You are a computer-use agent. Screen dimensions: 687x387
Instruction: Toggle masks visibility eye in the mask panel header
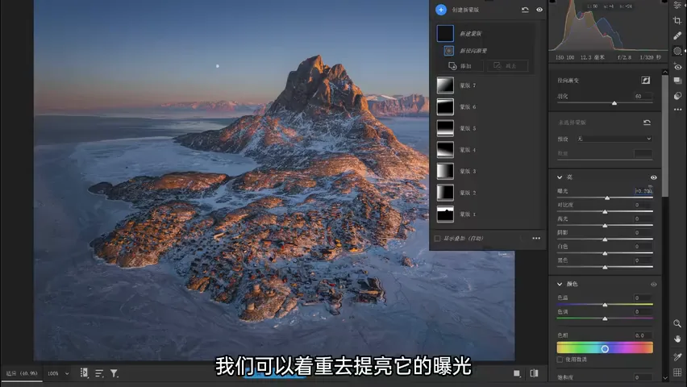coord(539,10)
